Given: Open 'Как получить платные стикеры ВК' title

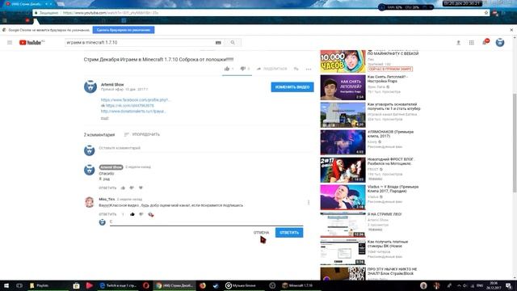Looking at the screenshot, I should [x=388, y=244].
